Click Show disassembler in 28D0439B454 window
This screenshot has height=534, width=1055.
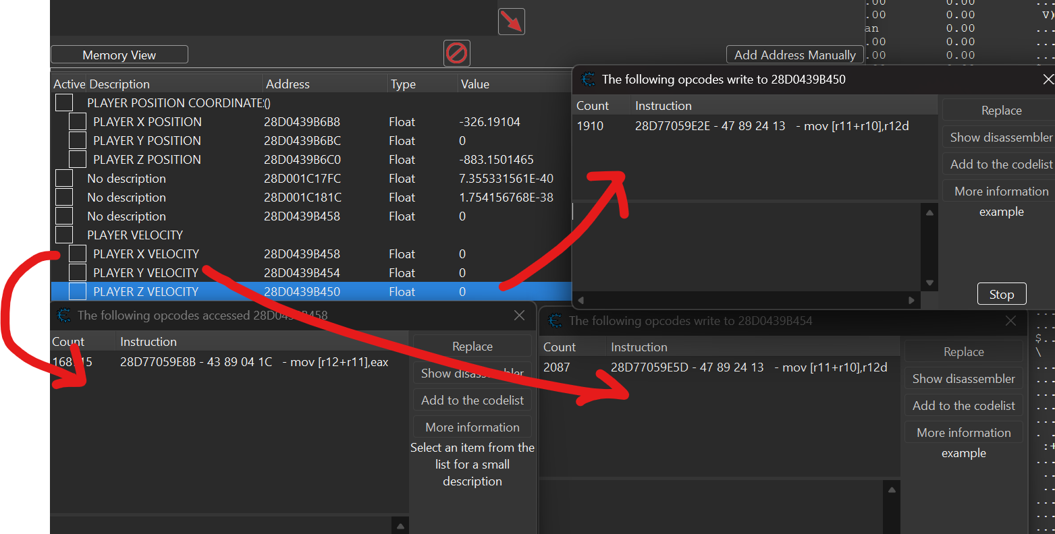click(964, 379)
